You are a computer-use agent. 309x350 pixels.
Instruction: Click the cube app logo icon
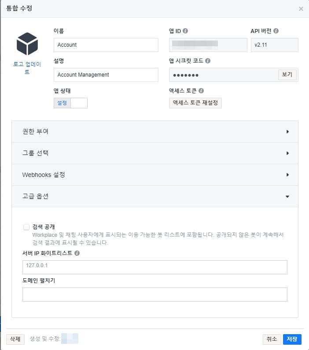27,44
